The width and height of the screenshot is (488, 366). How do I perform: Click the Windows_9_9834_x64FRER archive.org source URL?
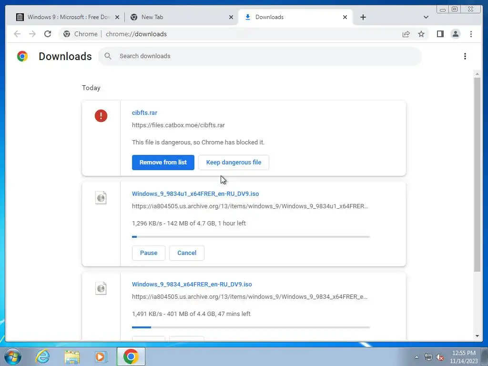point(250,296)
